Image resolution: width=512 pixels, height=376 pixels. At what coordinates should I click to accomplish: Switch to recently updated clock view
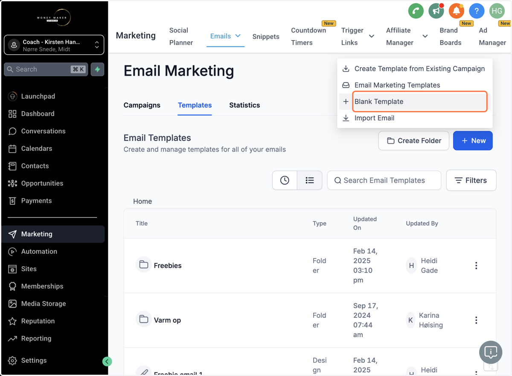[x=285, y=180]
